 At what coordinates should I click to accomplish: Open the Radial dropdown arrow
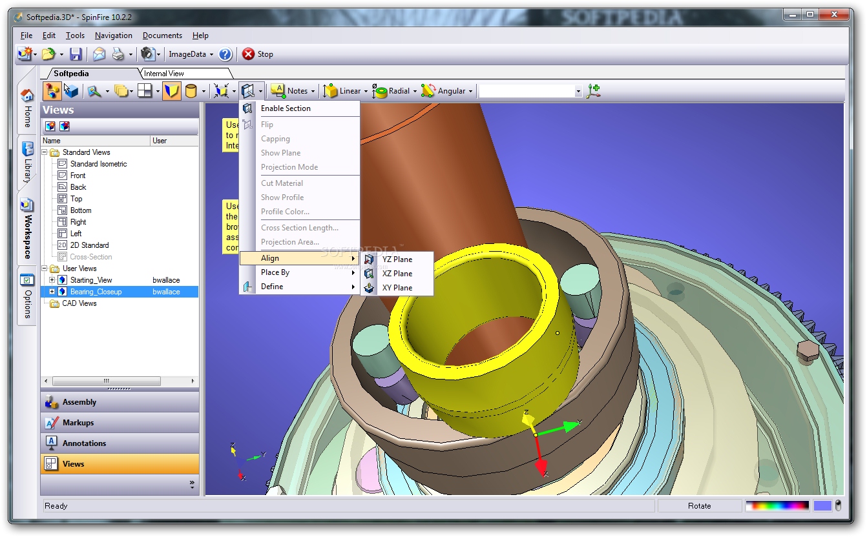click(415, 92)
